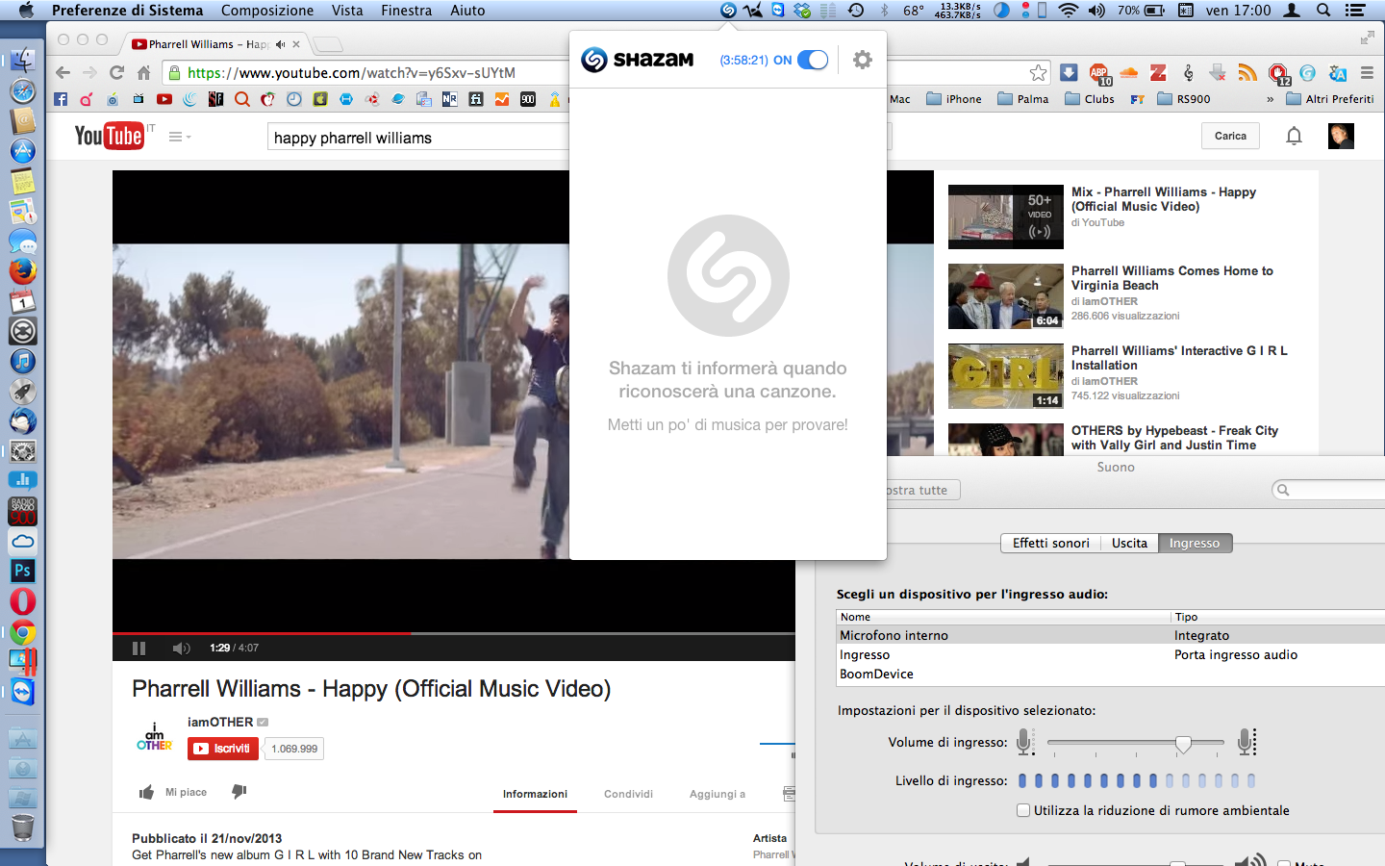Open the Clubs bookmarks folder
Image resolution: width=1385 pixels, height=866 pixels.
[x=1090, y=99]
